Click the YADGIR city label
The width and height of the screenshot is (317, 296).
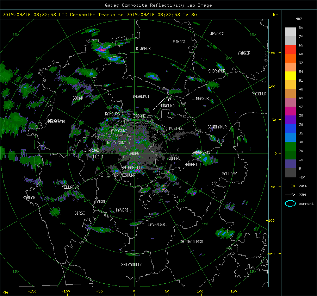tap(244, 53)
